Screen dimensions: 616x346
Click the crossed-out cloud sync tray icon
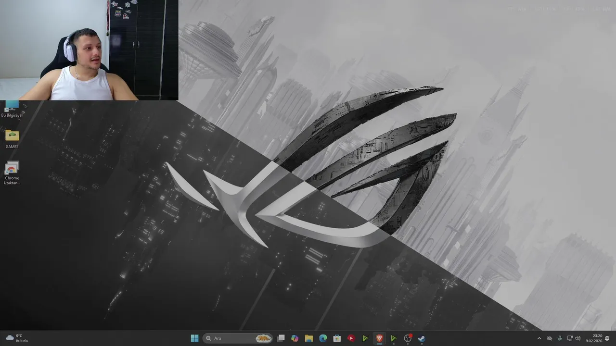[x=550, y=338]
